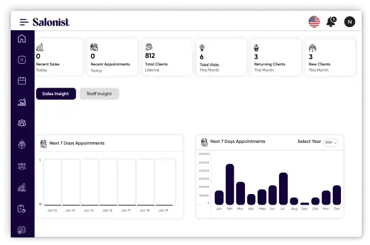
Task: Click the Salonist logo
Action: pos(51,22)
